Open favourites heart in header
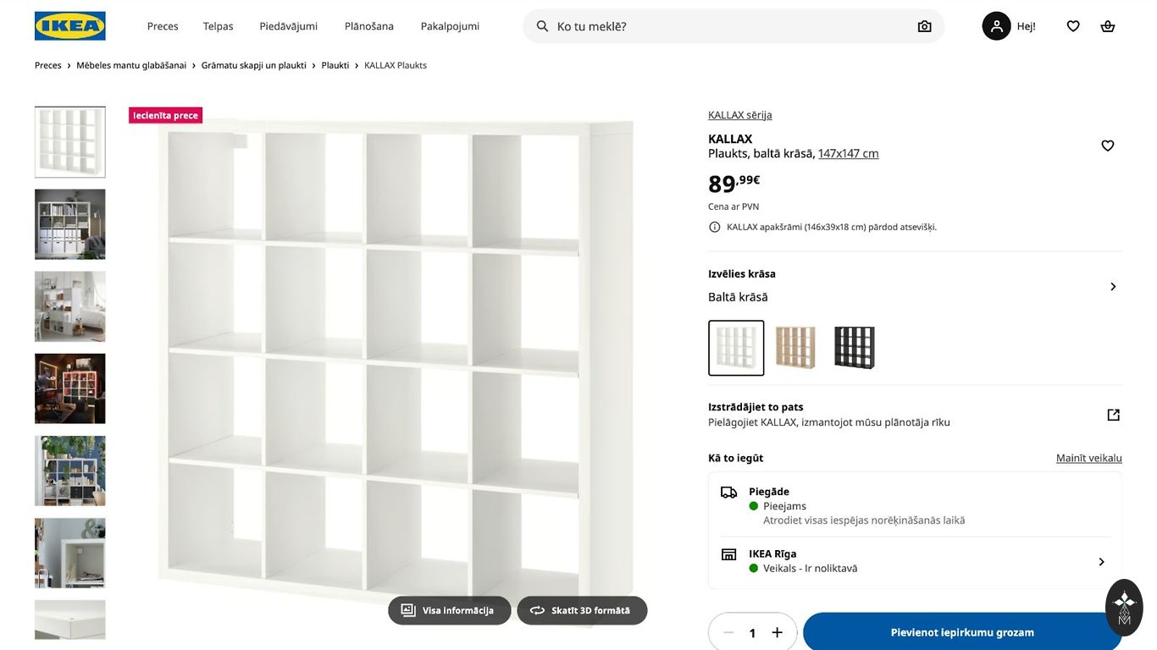 (x=1073, y=26)
